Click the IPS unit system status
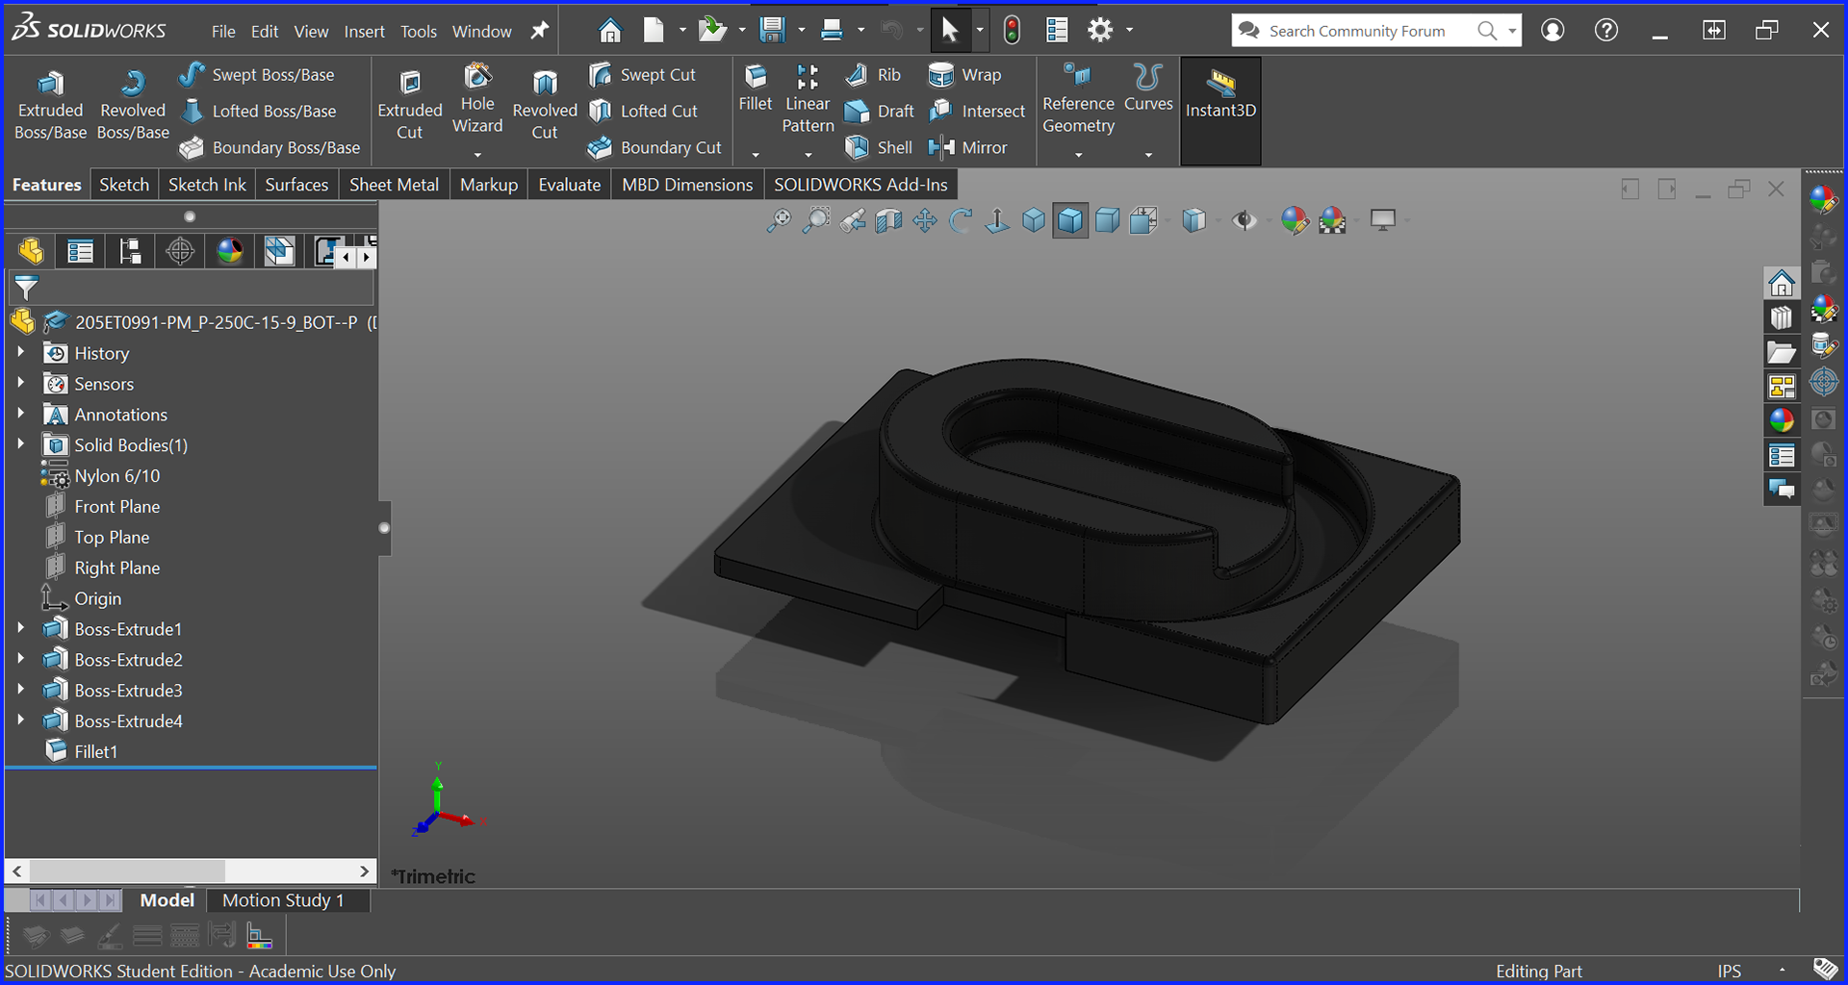Screen dimensions: 1848x985 [1730, 972]
